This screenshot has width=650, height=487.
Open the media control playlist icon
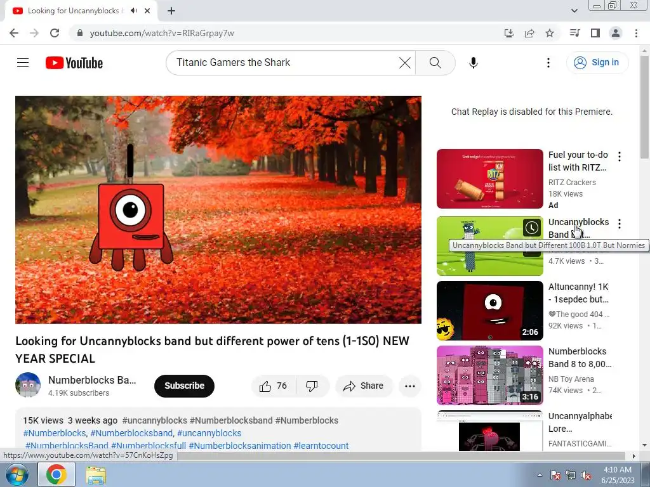tap(574, 33)
